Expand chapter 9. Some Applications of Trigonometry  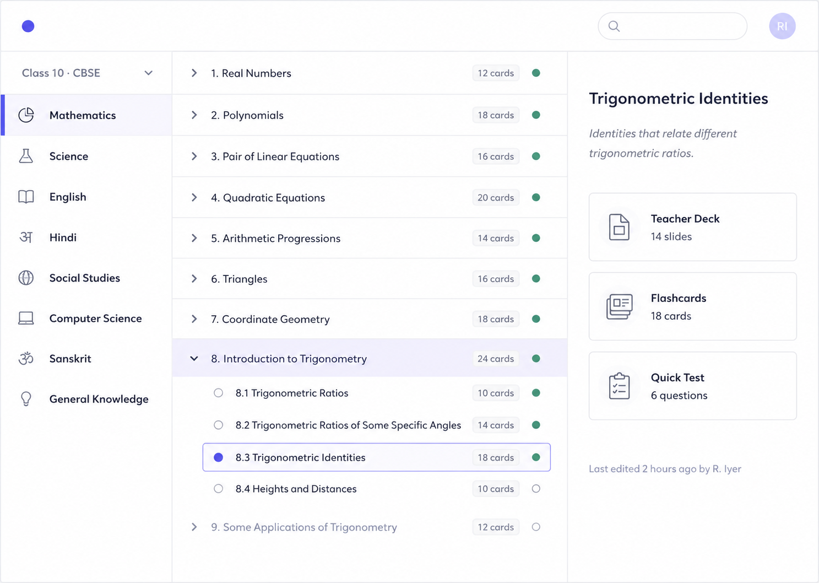(x=194, y=527)
